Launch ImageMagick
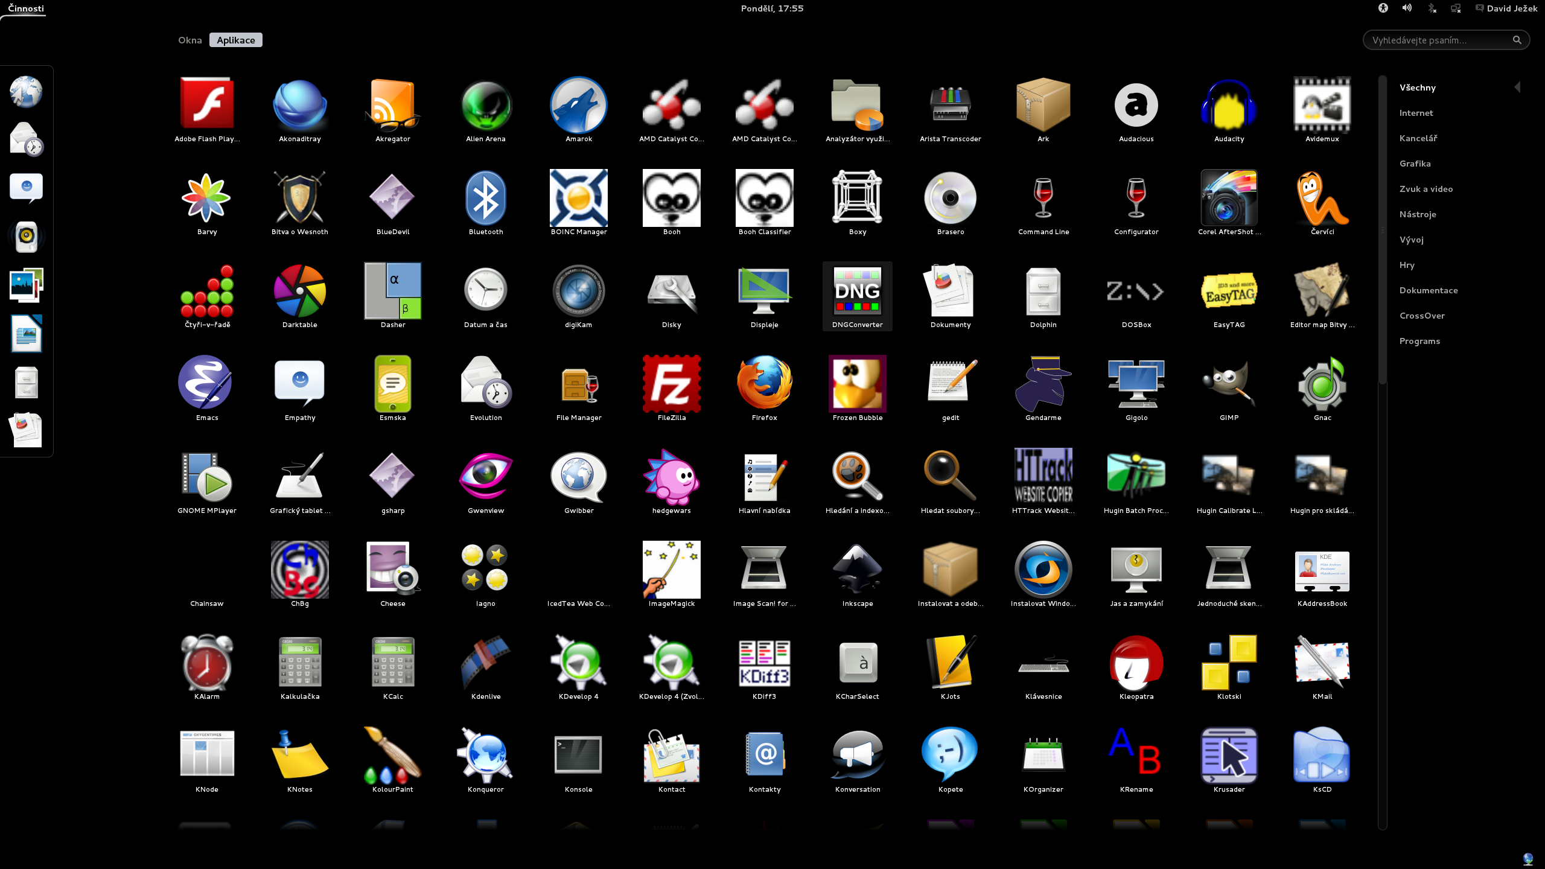The width and height of the screenshot is (1545, 869). click(x=672, y=575)
